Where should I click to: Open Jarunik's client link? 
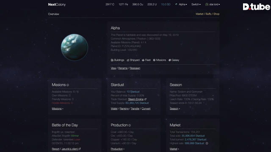click(x=70, y=149)
